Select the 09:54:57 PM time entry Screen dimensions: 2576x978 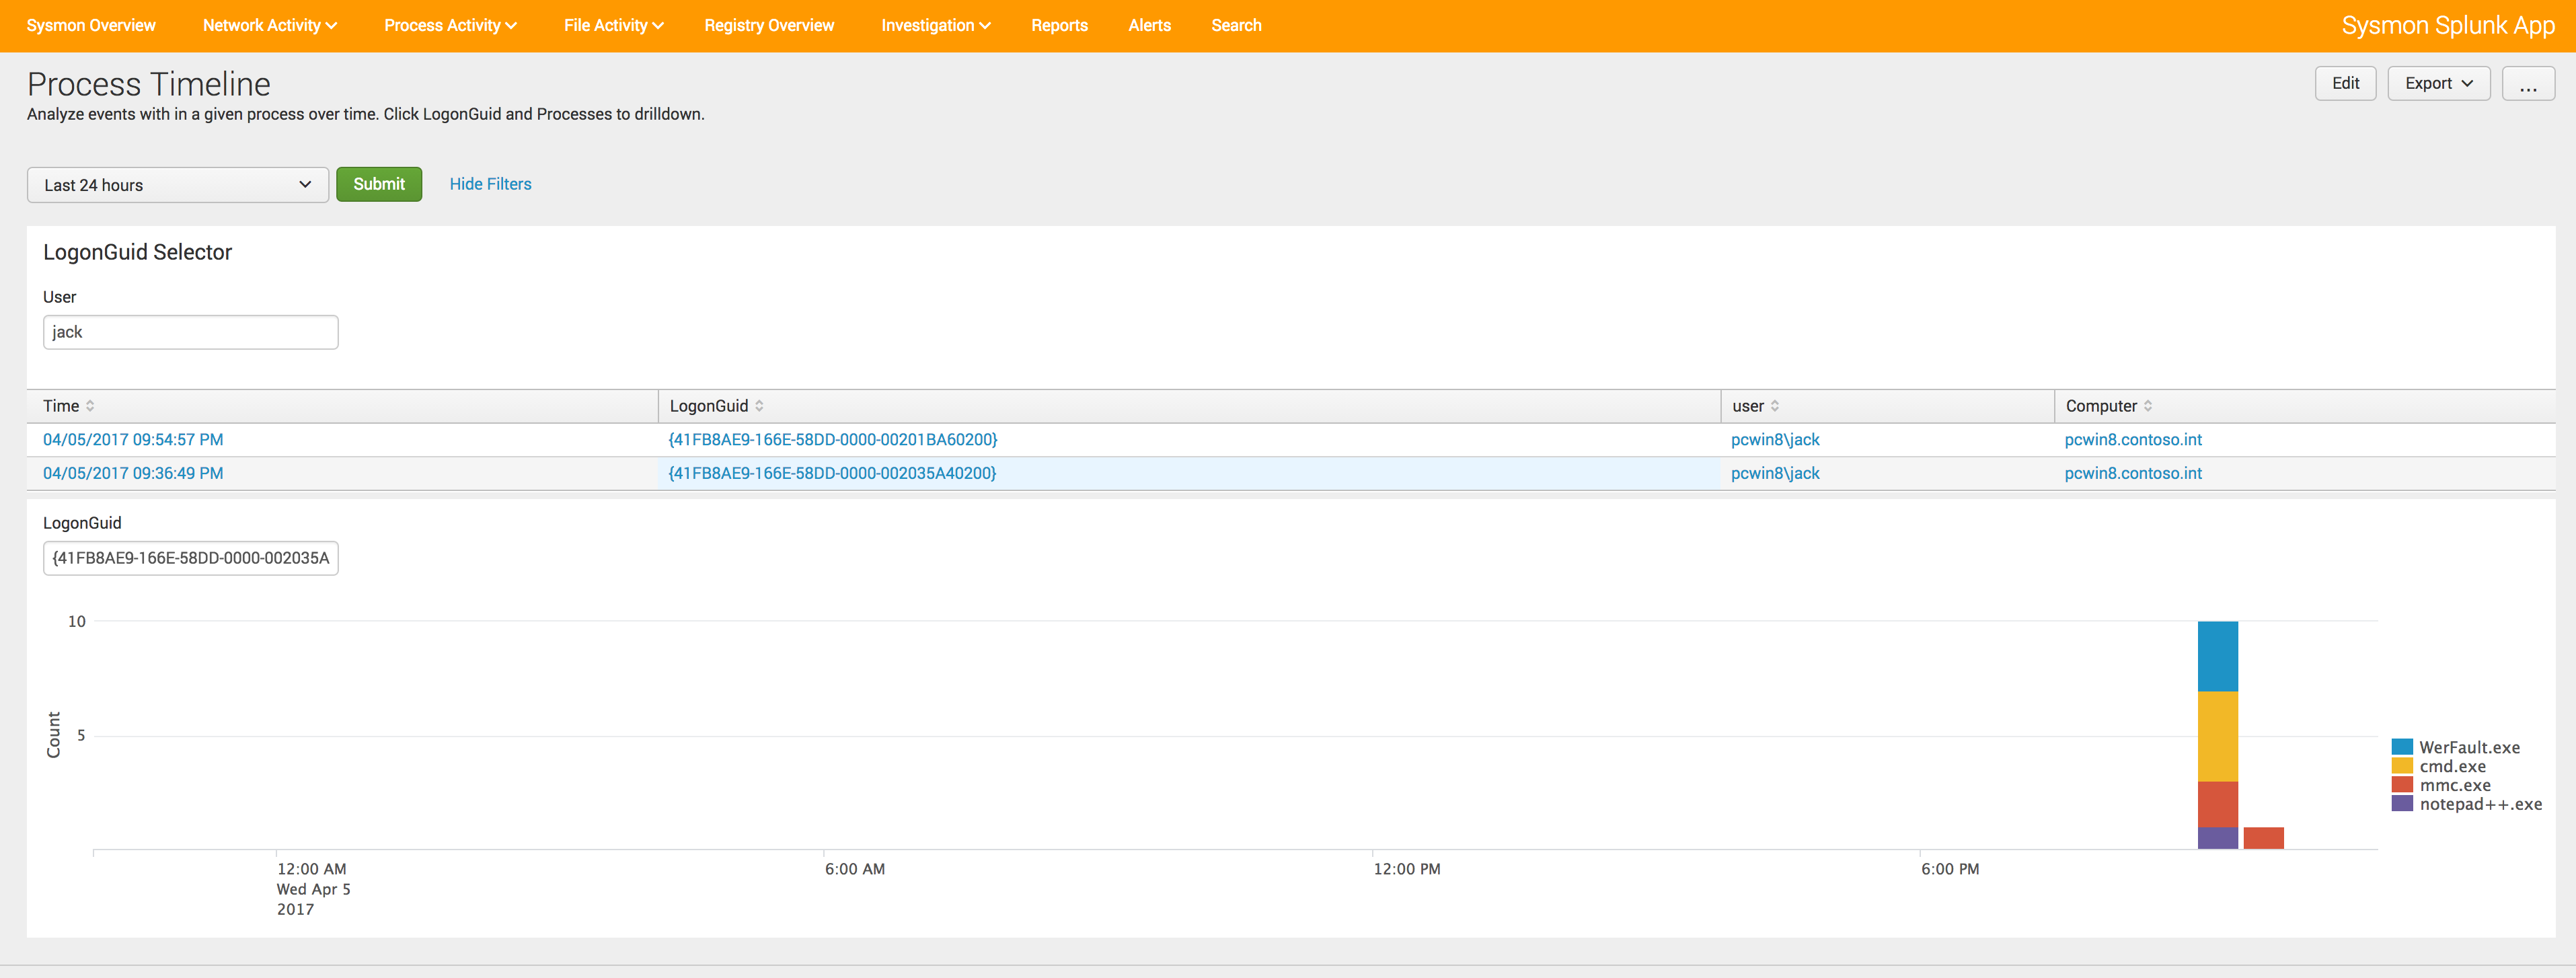point(133,440)
